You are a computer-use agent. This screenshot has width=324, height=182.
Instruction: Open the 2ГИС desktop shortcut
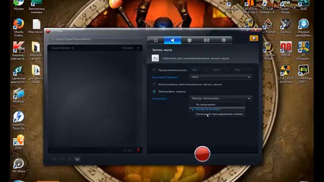point(19,142)
